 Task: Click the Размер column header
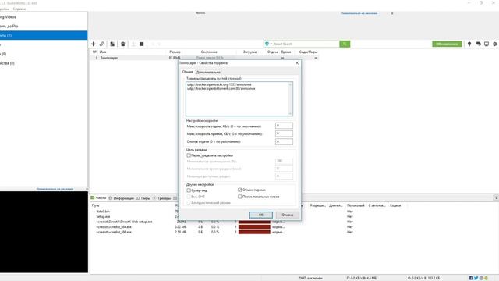pos(175,52)
